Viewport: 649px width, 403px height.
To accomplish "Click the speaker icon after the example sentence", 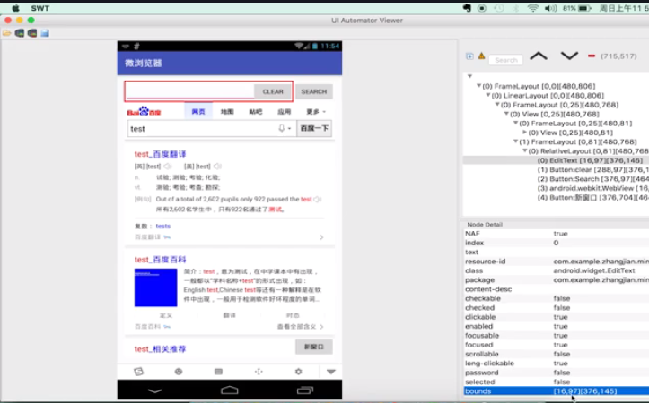I will 318,200.
